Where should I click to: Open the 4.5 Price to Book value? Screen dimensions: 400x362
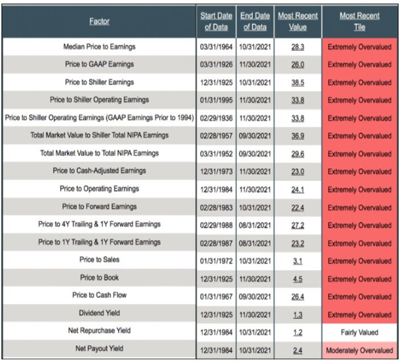click(298, 279)
